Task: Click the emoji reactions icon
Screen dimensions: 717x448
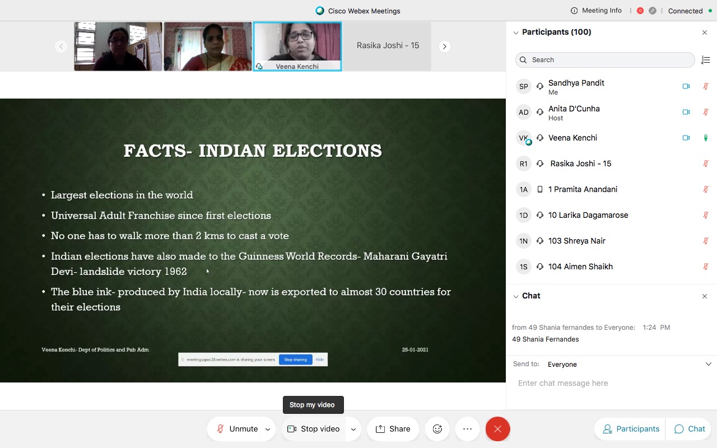Action: pyautogui.click(x=437, y=428)
